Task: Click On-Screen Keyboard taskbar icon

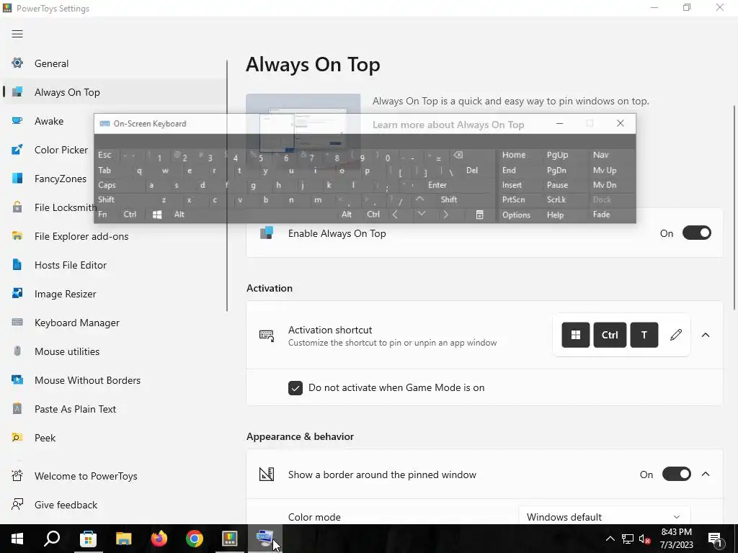Action: pyautogui.click(x=264, y=539)
